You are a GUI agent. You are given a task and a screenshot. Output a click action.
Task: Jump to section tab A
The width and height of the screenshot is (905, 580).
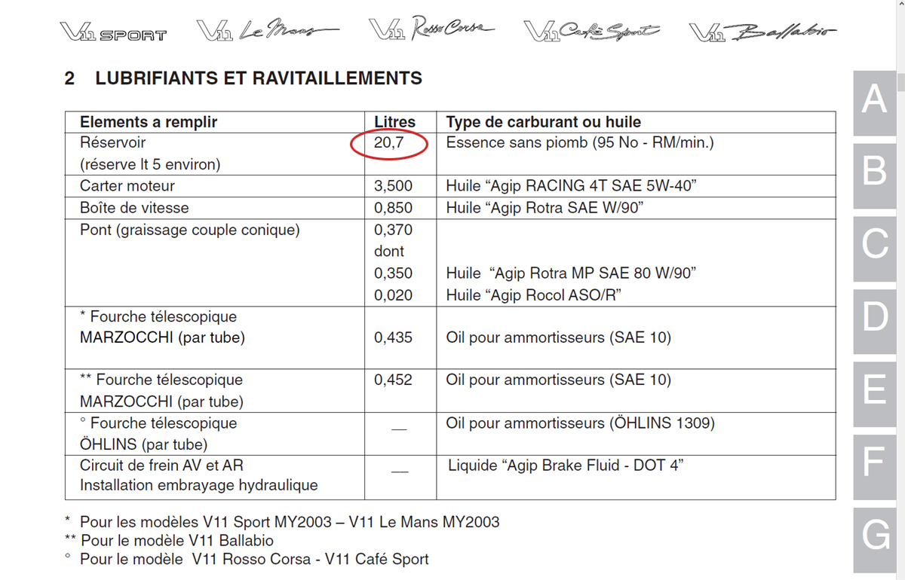[874, 103]
